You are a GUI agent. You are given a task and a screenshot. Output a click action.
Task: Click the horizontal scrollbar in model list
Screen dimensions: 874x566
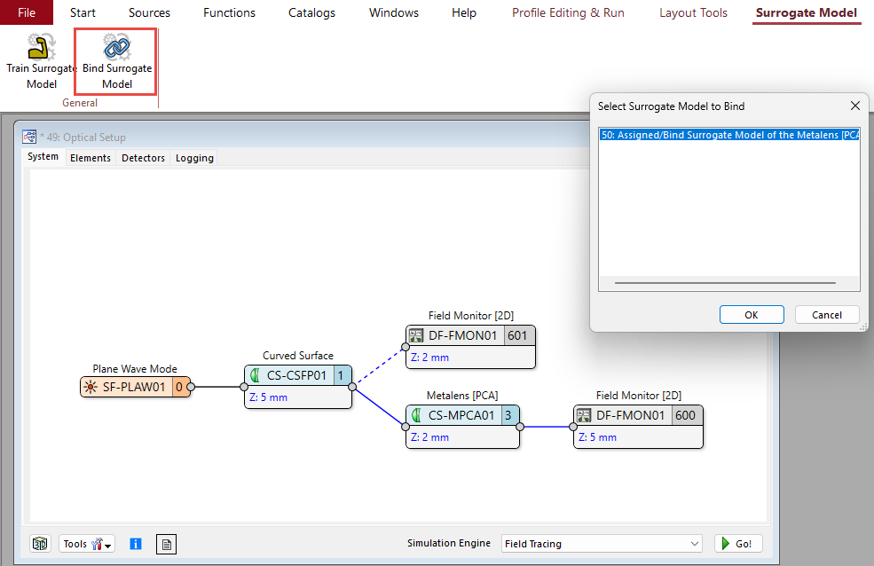(725, 283)
